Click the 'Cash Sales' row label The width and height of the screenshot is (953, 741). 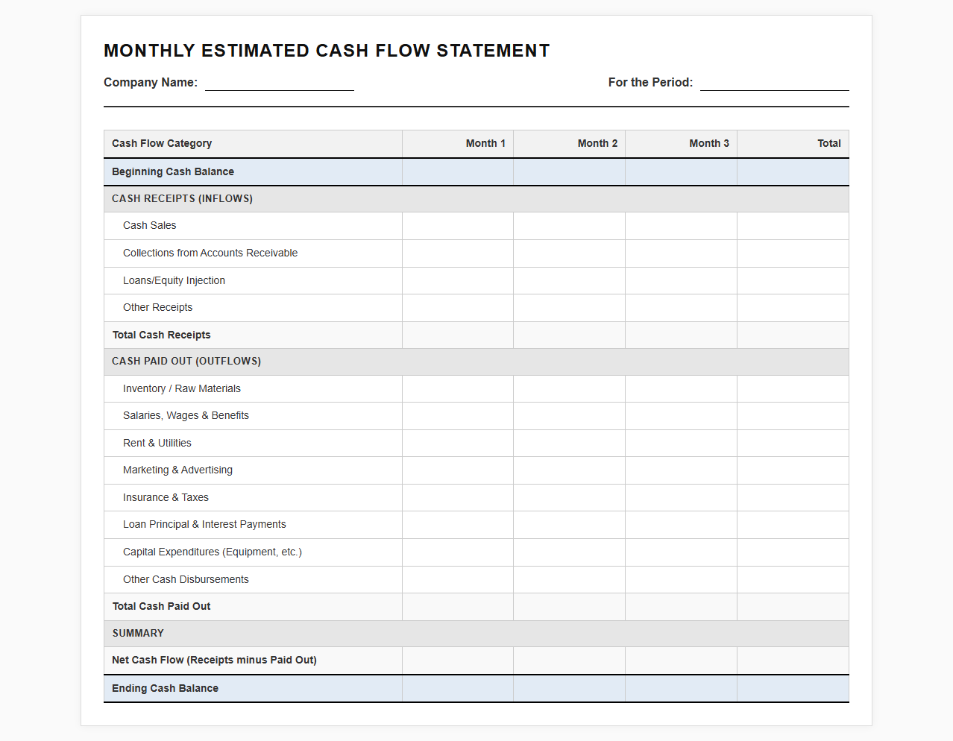(x=150, y=225)
